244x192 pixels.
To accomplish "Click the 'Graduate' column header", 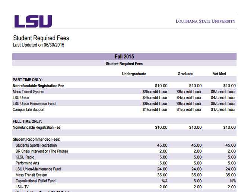I will [185, 74].
